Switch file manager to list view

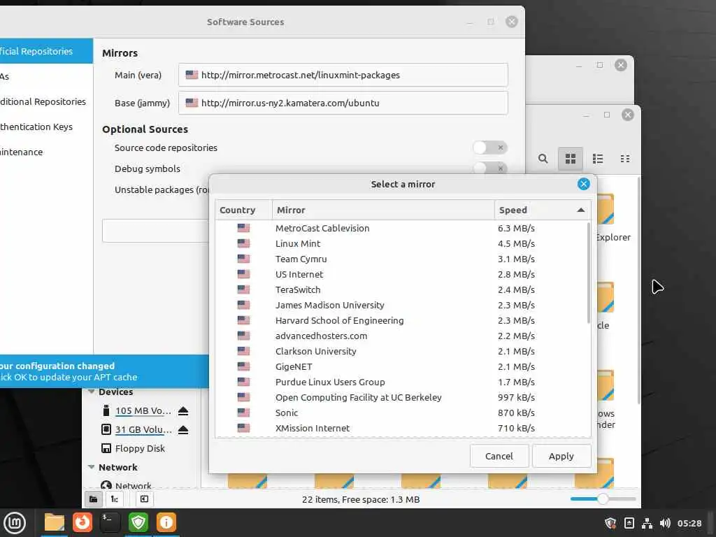click(x=598, y=159)
